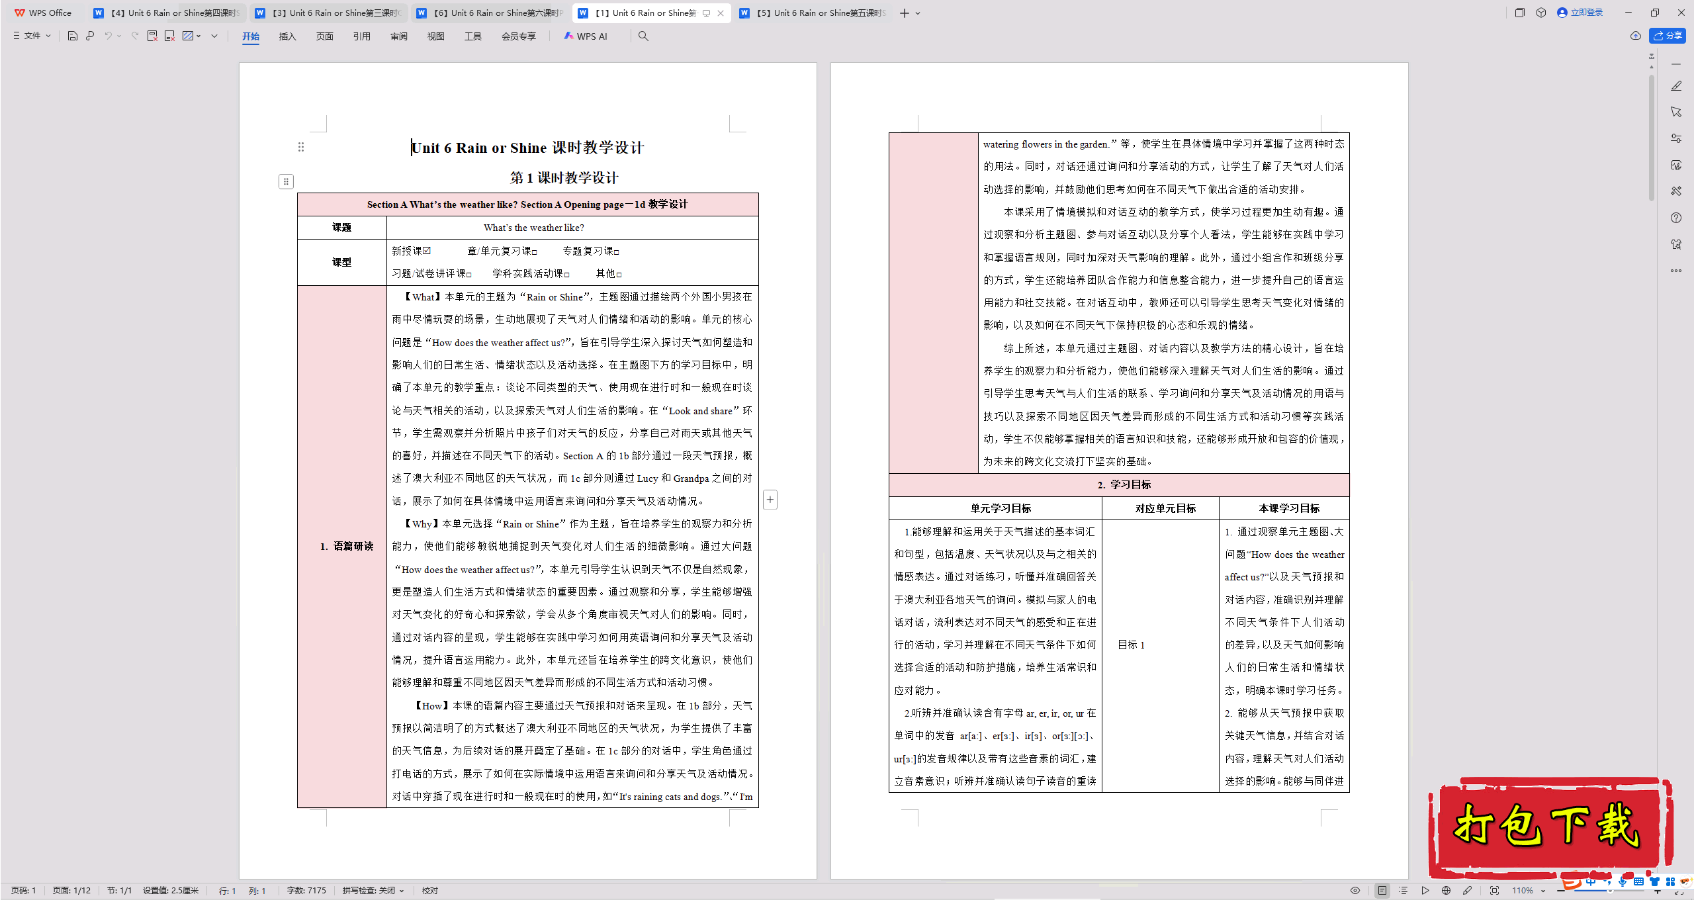
Task: Click the Redo arrow icon
Action: tap(135, 36)
